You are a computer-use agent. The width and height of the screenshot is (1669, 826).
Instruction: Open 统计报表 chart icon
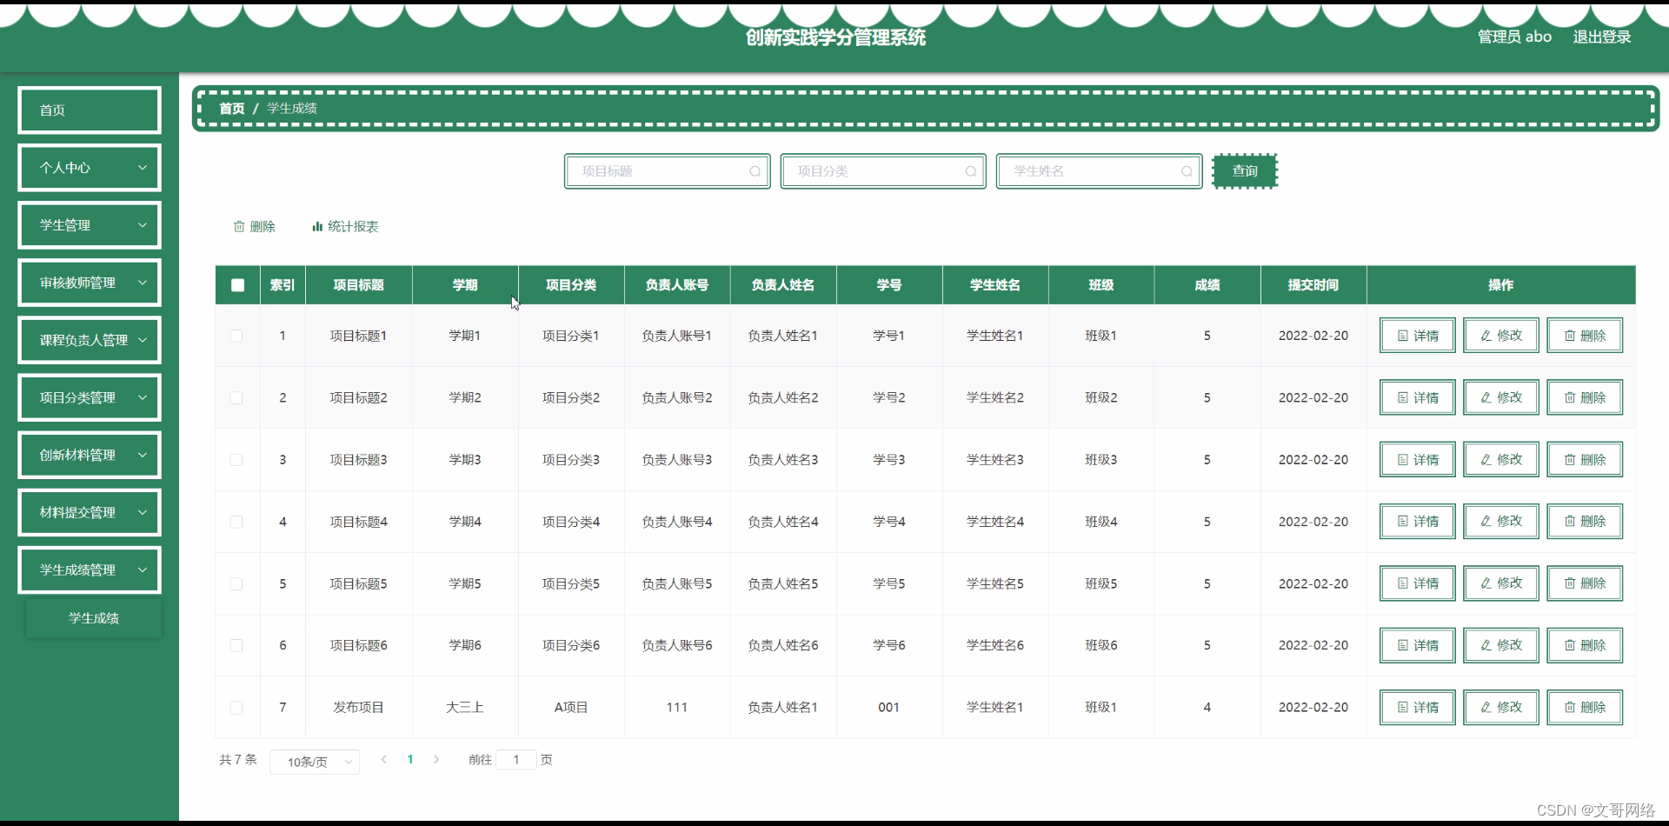pyautogui.click(x=317, y=226)
